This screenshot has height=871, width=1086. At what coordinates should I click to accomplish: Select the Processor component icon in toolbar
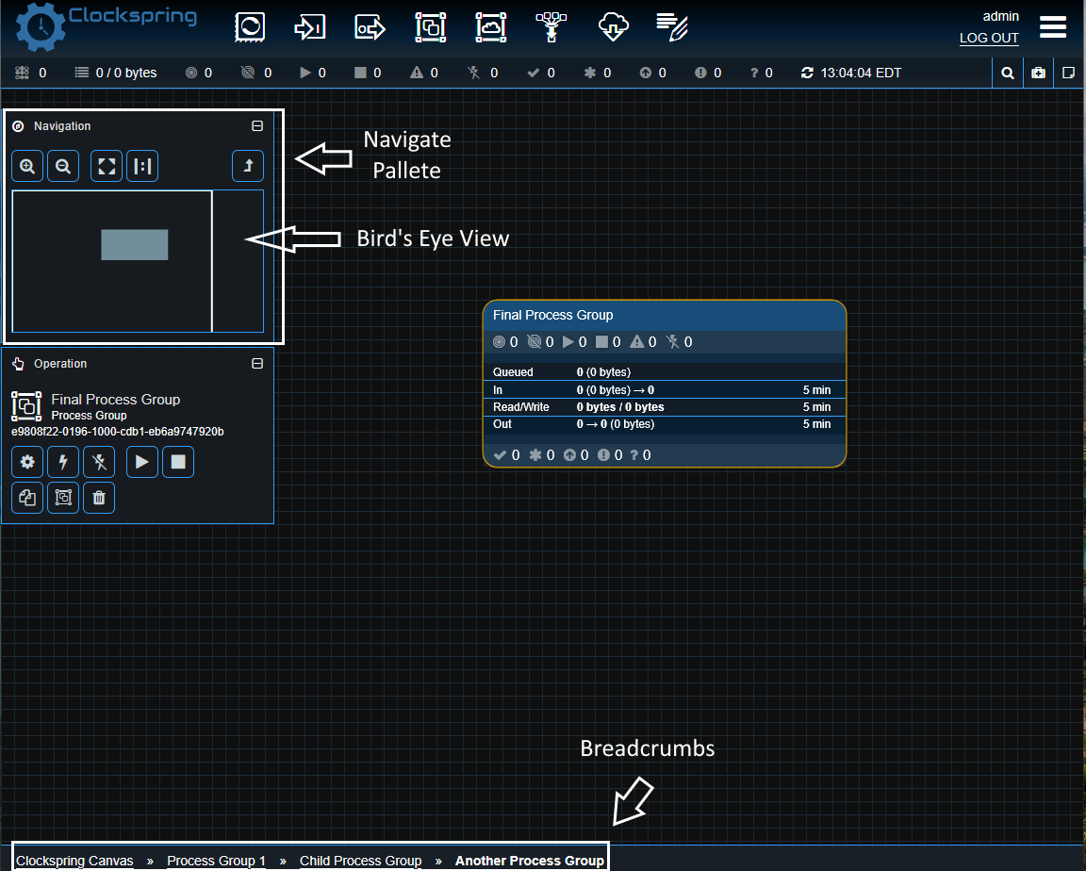pos(250,27)
